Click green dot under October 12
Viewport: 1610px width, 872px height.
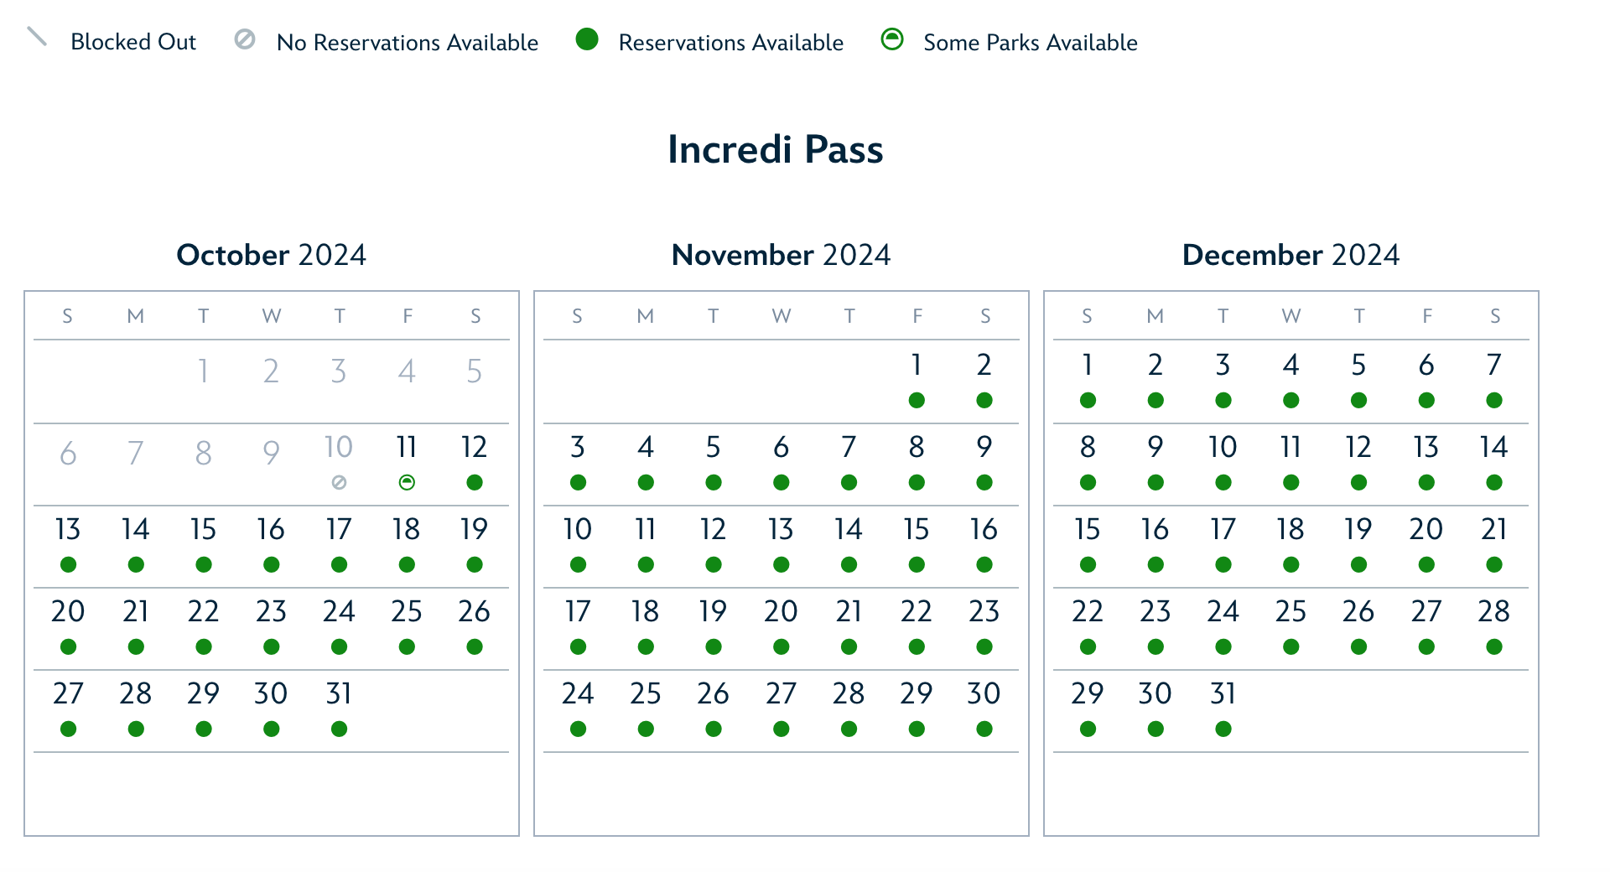click(475, 482)
